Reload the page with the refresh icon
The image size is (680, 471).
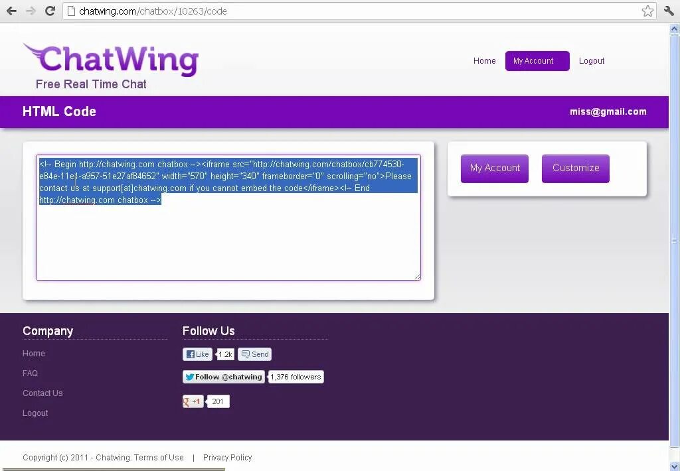(50, 11)
